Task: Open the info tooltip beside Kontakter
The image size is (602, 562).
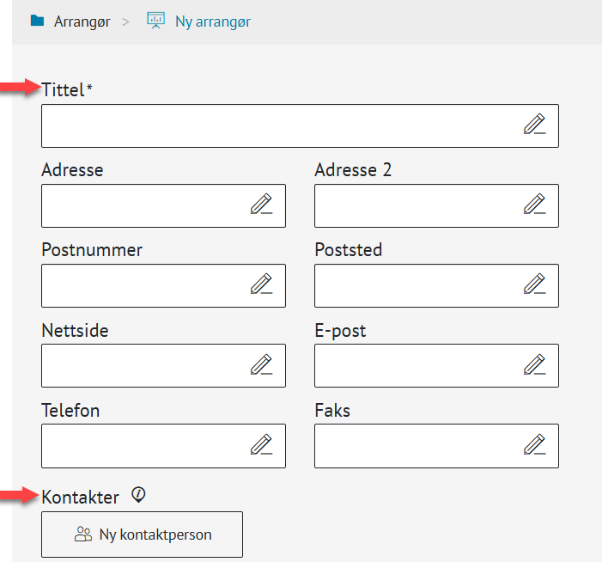Action: (139, 494)
